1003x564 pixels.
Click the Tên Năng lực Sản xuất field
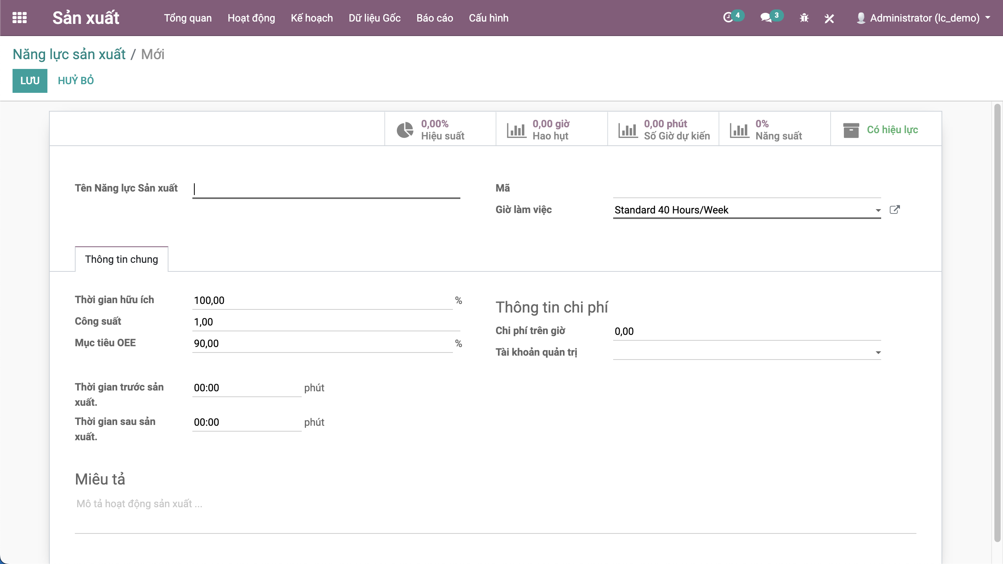pos(326,190)
